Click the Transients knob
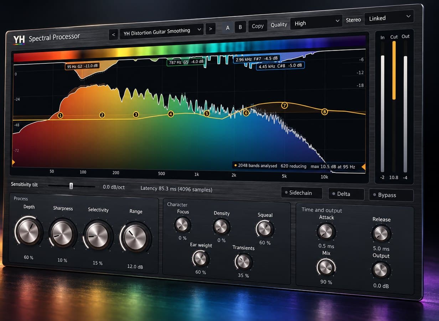 pos(244,262)
